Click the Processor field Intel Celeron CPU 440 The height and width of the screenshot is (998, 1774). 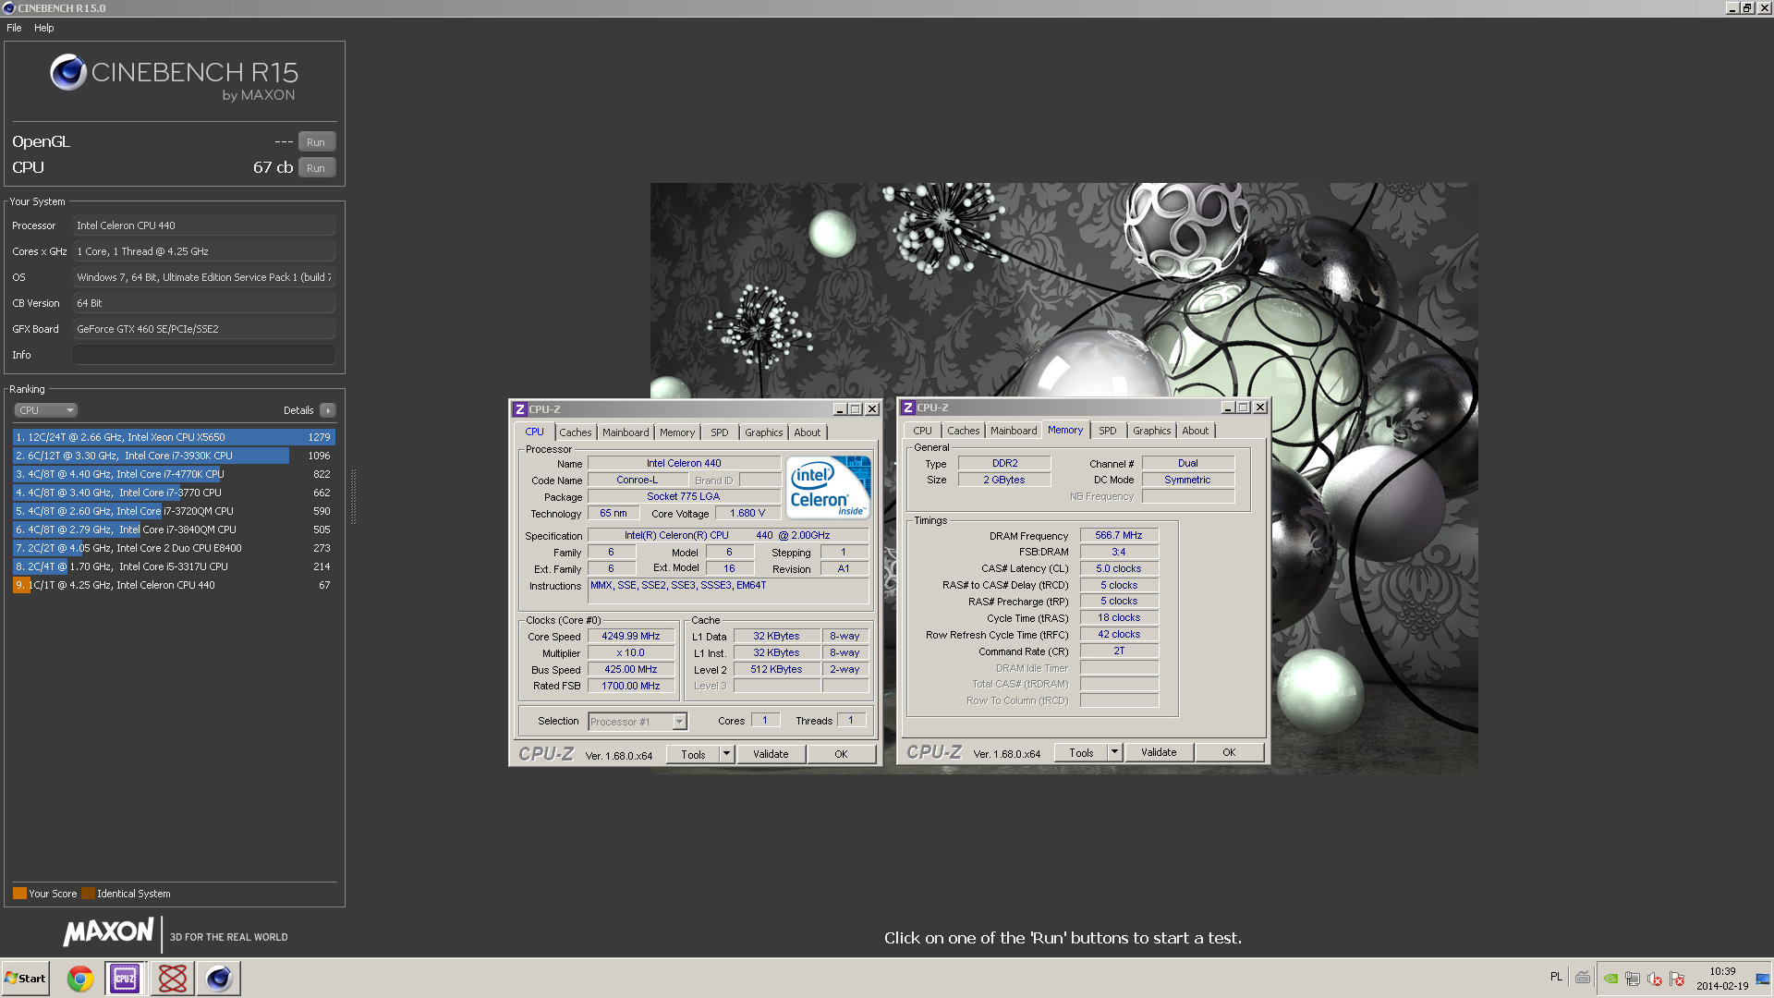203,225
